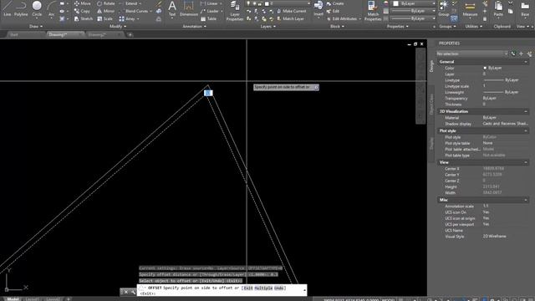Choose the Multiple option in command line
535x301 pixels.
tap(264, 288)
